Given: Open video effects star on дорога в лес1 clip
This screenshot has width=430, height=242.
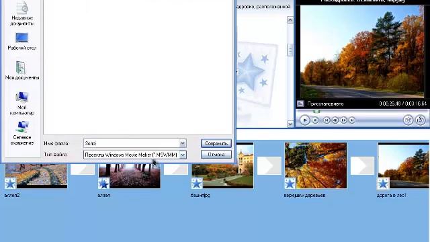Looking at the screenshot, I should click(x=383, y=184).
